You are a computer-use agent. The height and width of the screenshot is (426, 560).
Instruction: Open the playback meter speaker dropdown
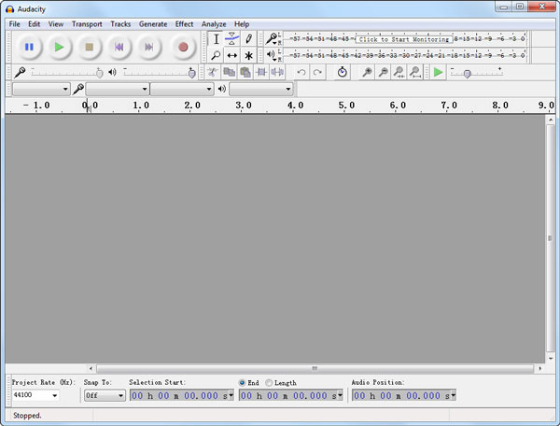[x=273, y=55]
